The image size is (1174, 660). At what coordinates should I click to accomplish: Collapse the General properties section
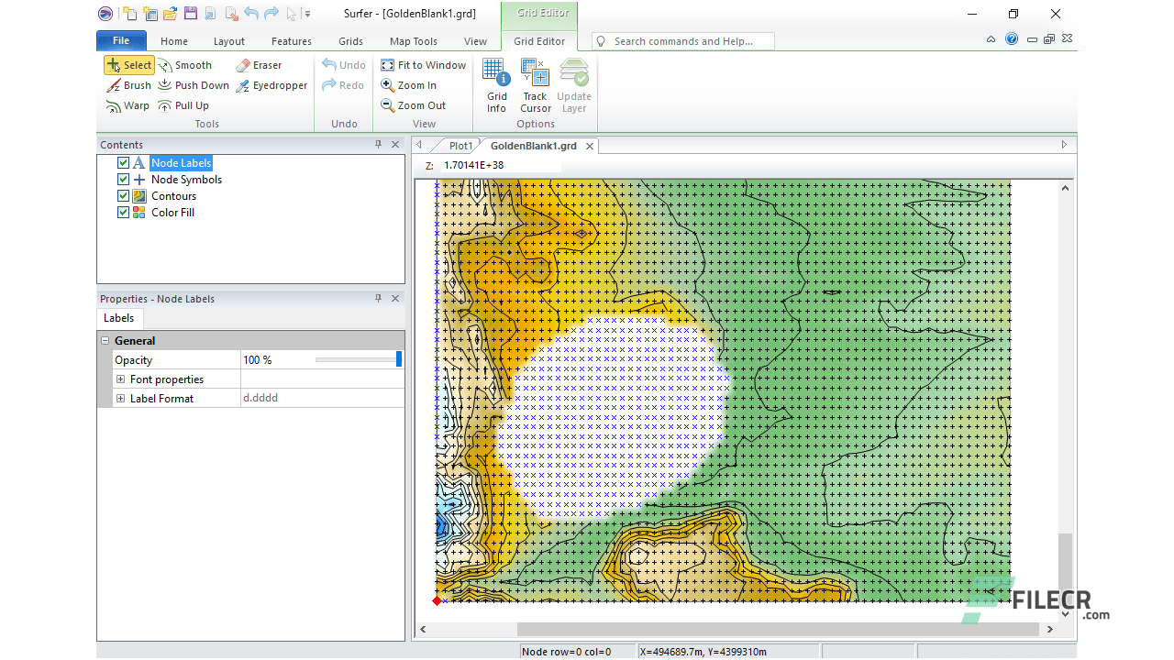[x=107, y=340]
